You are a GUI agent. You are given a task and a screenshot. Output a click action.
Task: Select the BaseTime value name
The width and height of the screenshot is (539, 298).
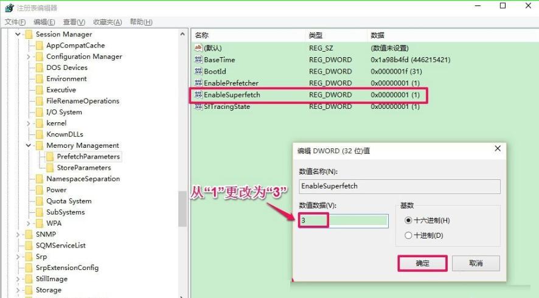tap(220, 60)
